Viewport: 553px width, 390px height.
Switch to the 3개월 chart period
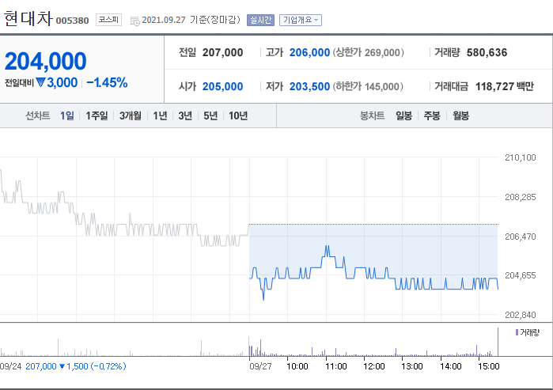(130, 115)
